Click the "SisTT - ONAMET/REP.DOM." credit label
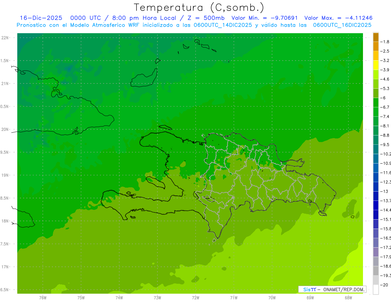The height and width of the screenshot is (302, 391). (x=332, y=289)
